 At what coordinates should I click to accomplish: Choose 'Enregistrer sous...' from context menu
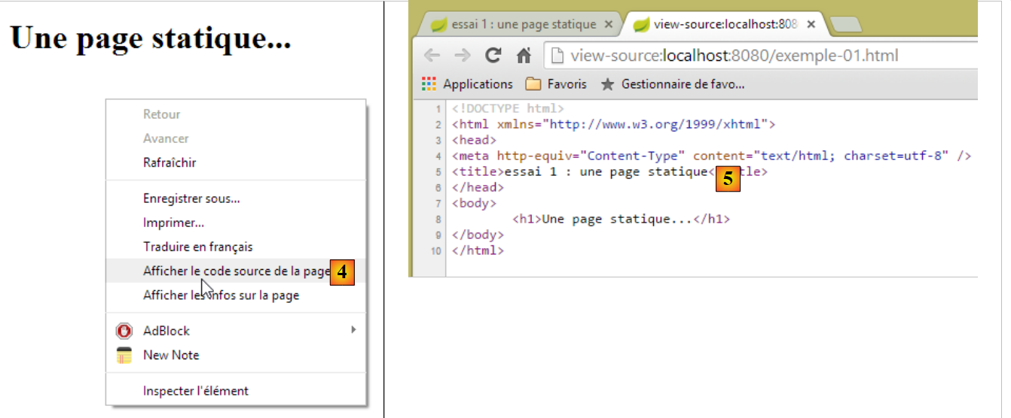tap(191, 198)
